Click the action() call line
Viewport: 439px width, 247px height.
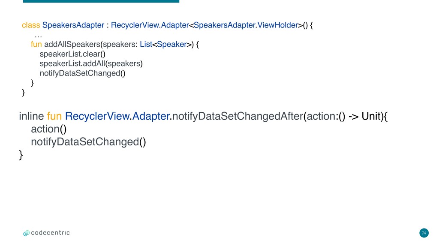tap(49, 129)
